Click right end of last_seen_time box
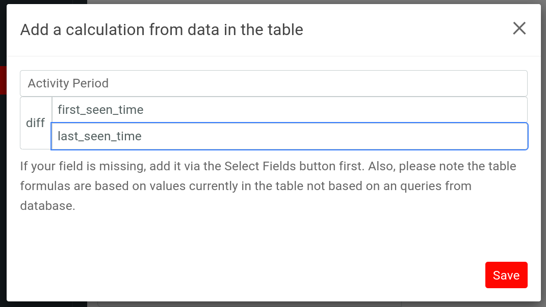546x307 pixels. 515,136
